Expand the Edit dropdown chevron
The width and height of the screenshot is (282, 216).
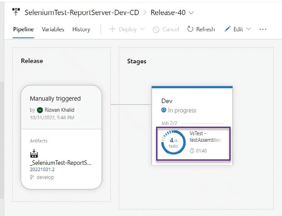pyautogui.click(x=248, y=29)
